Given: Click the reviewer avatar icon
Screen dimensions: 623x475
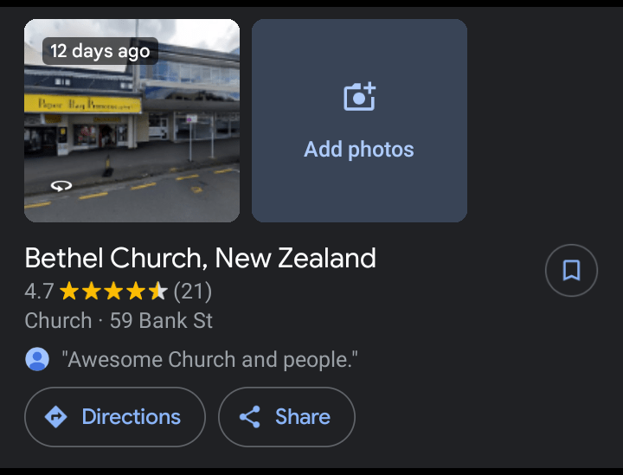Looking at the screenshot, I should [x=37, y=359].
